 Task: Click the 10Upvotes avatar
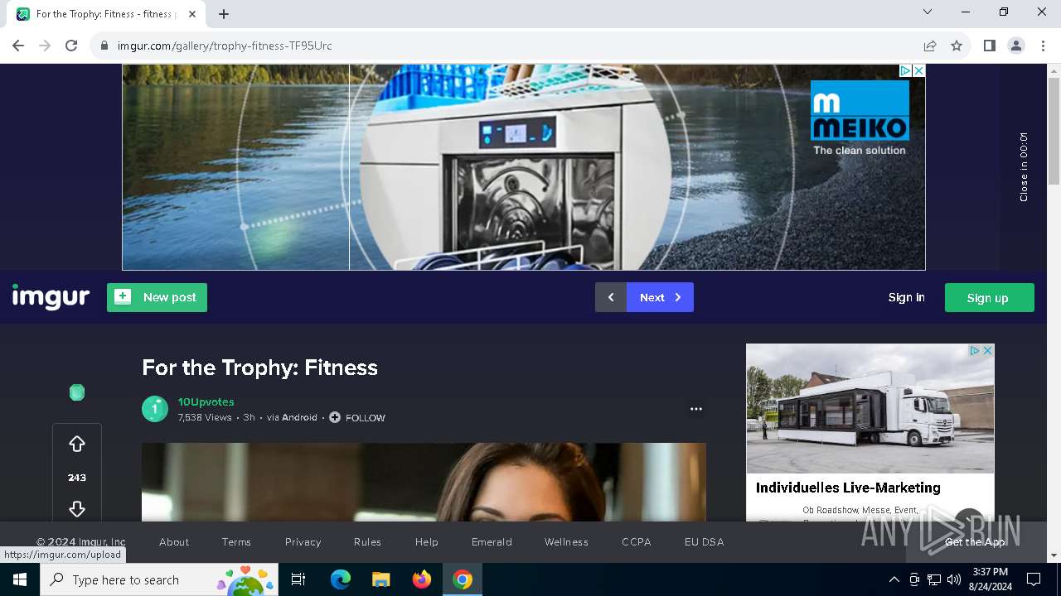(155, 409)
